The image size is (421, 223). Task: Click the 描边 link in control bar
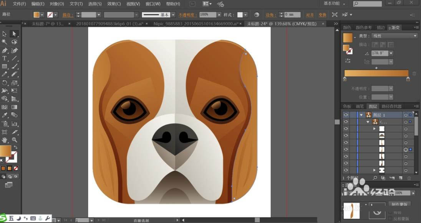[68, 15]
